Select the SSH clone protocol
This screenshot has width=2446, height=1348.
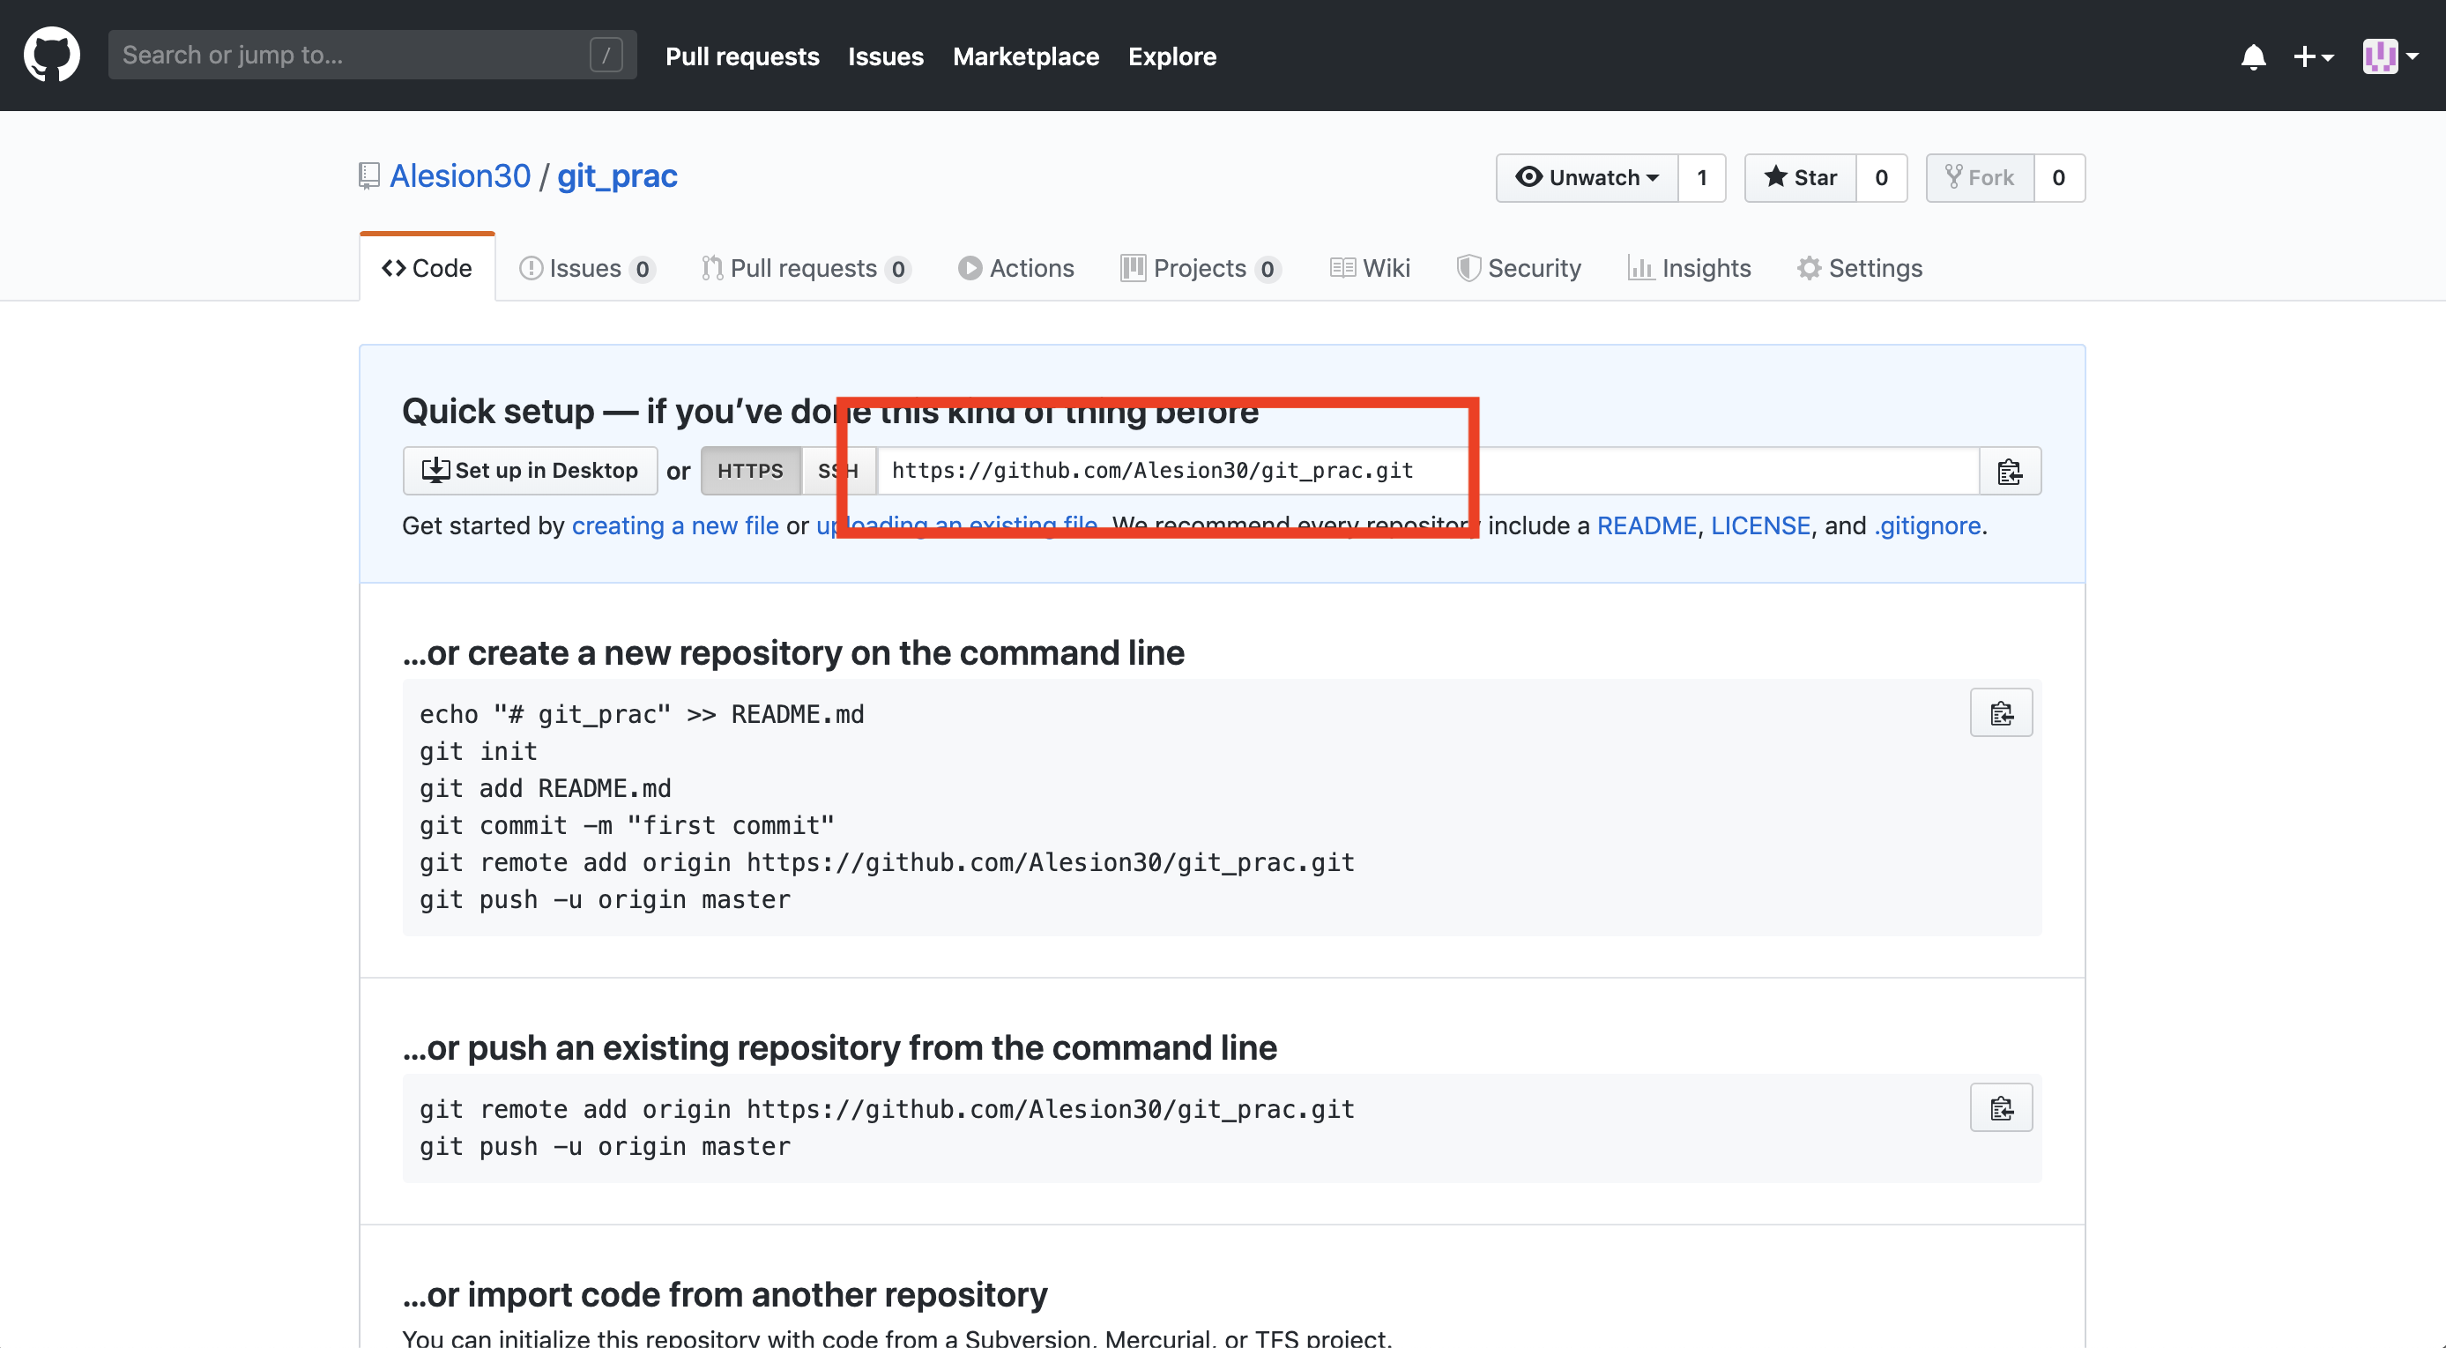coord(837,470)
